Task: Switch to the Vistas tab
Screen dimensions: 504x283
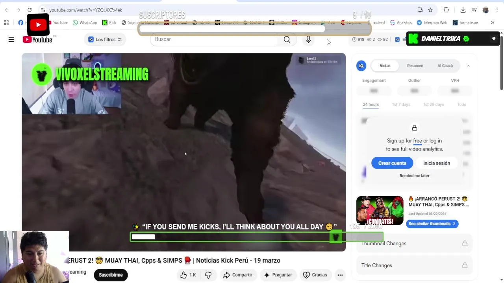Action: coord(385,66)
